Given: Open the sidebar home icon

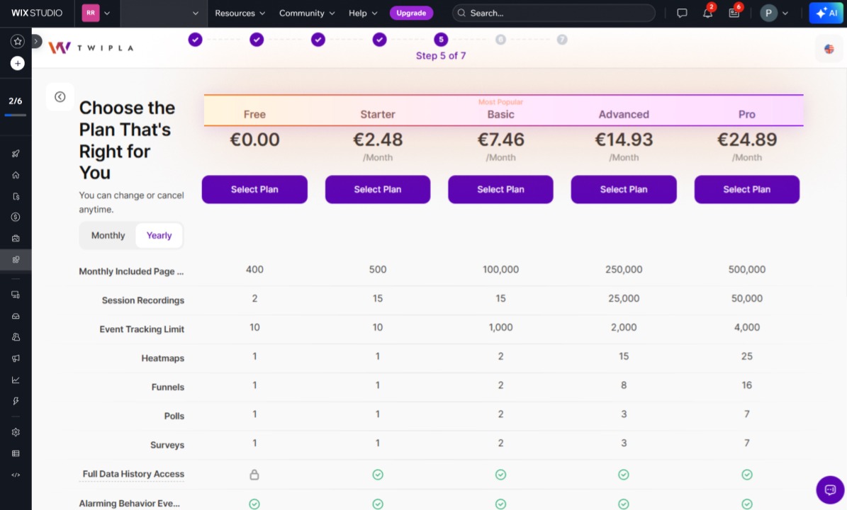Looking at the screenshot, I should tap(16, 175).
